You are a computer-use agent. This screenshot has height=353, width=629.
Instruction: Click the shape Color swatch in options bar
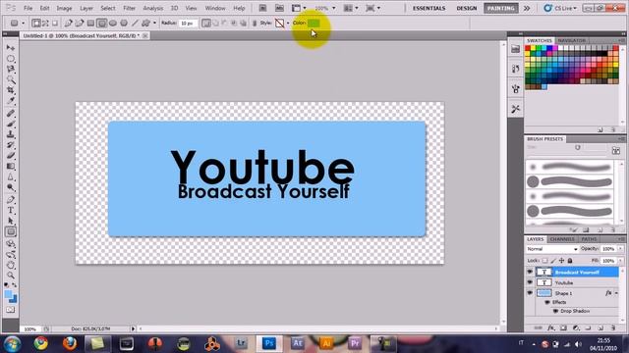[x=314, y=24]
